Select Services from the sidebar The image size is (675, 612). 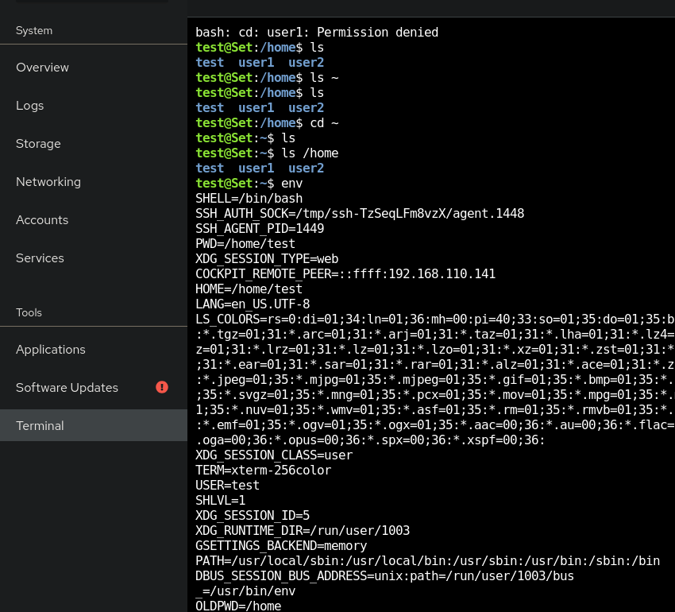tap(40, 258)
